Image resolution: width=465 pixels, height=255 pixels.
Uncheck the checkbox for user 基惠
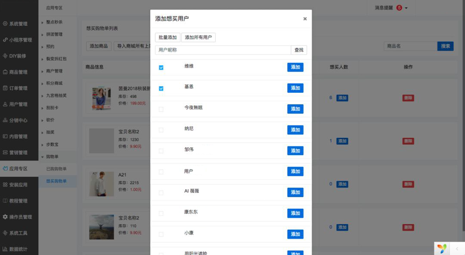(161, 88)
